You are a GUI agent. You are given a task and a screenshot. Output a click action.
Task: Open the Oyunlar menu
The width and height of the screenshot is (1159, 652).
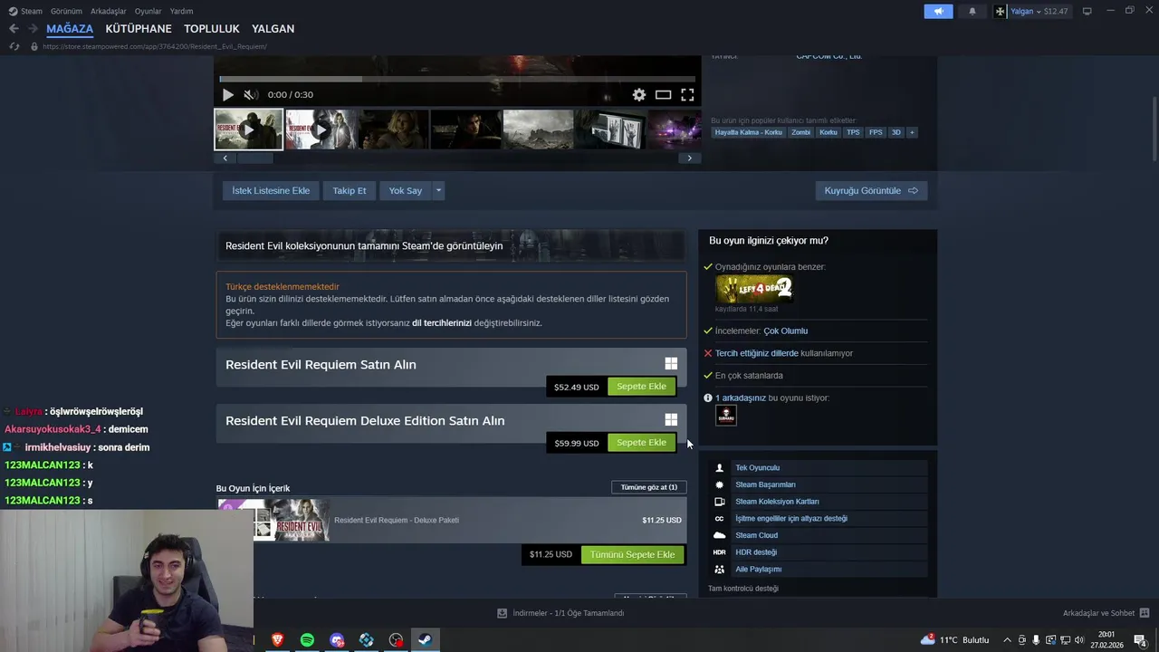tap(148, 11)
